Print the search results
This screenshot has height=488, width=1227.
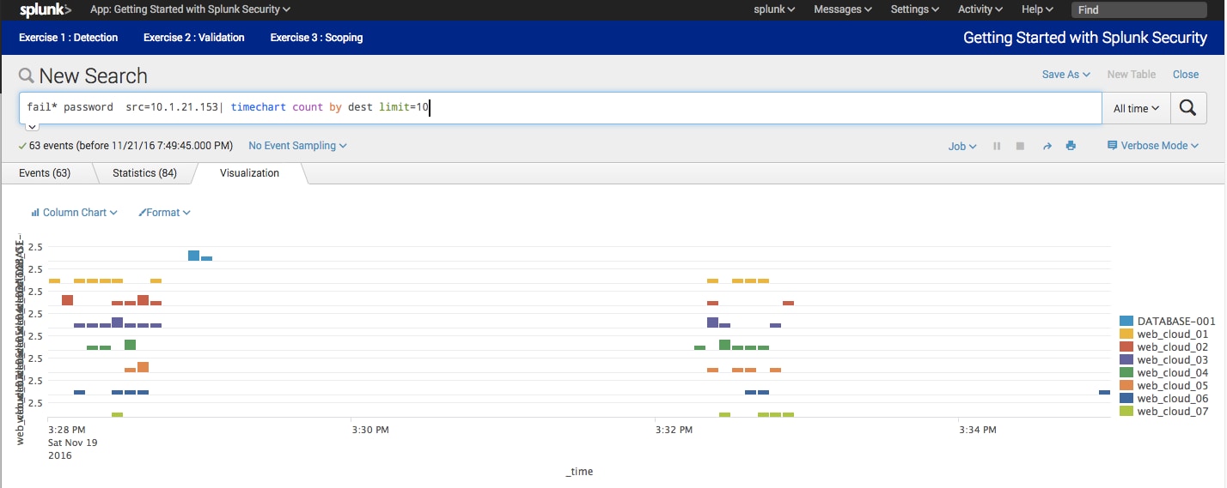pyautogui.click(x=1071, y=146)
